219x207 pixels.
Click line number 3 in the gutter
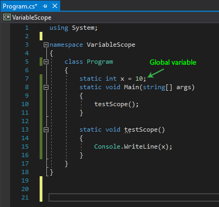pos(27,45)
